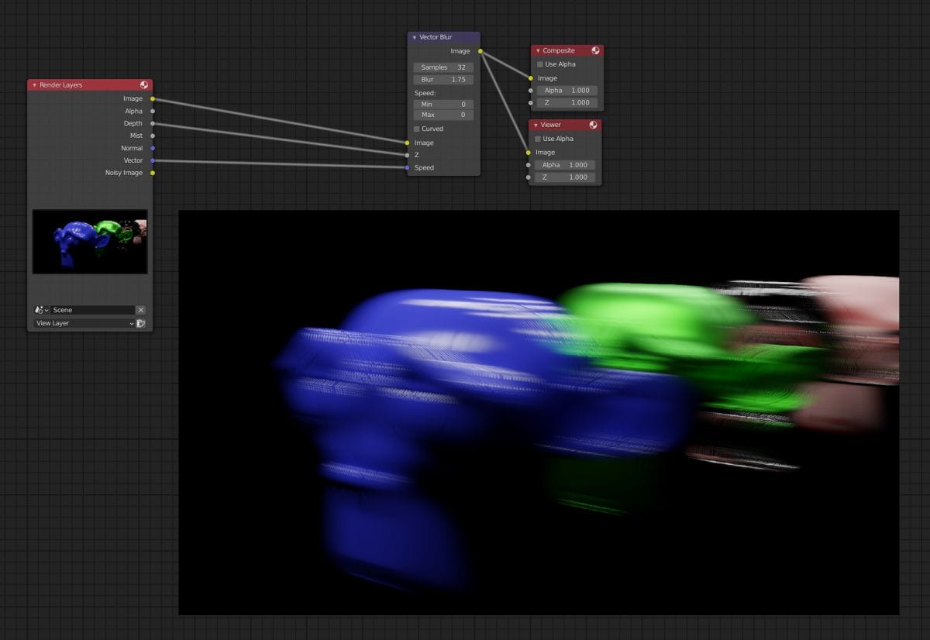Collapse the Vector Blur node
Image resolution: width=930 pixels, height=640 pixels.
point(414,37)
